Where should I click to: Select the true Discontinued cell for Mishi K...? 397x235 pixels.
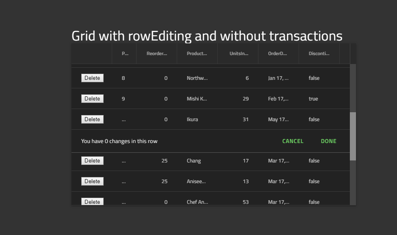314,98
